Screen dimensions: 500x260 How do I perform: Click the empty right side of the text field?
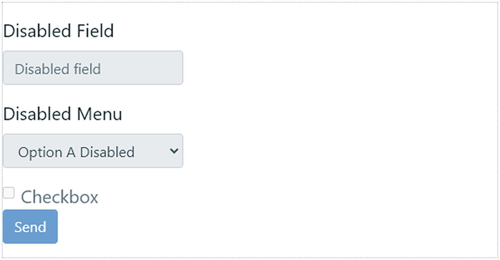[150, 68]
